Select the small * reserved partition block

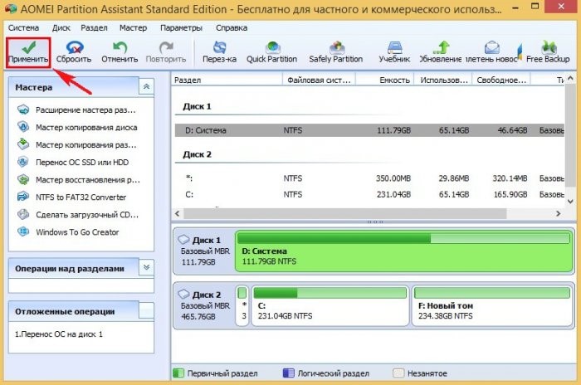pos(242,305)
